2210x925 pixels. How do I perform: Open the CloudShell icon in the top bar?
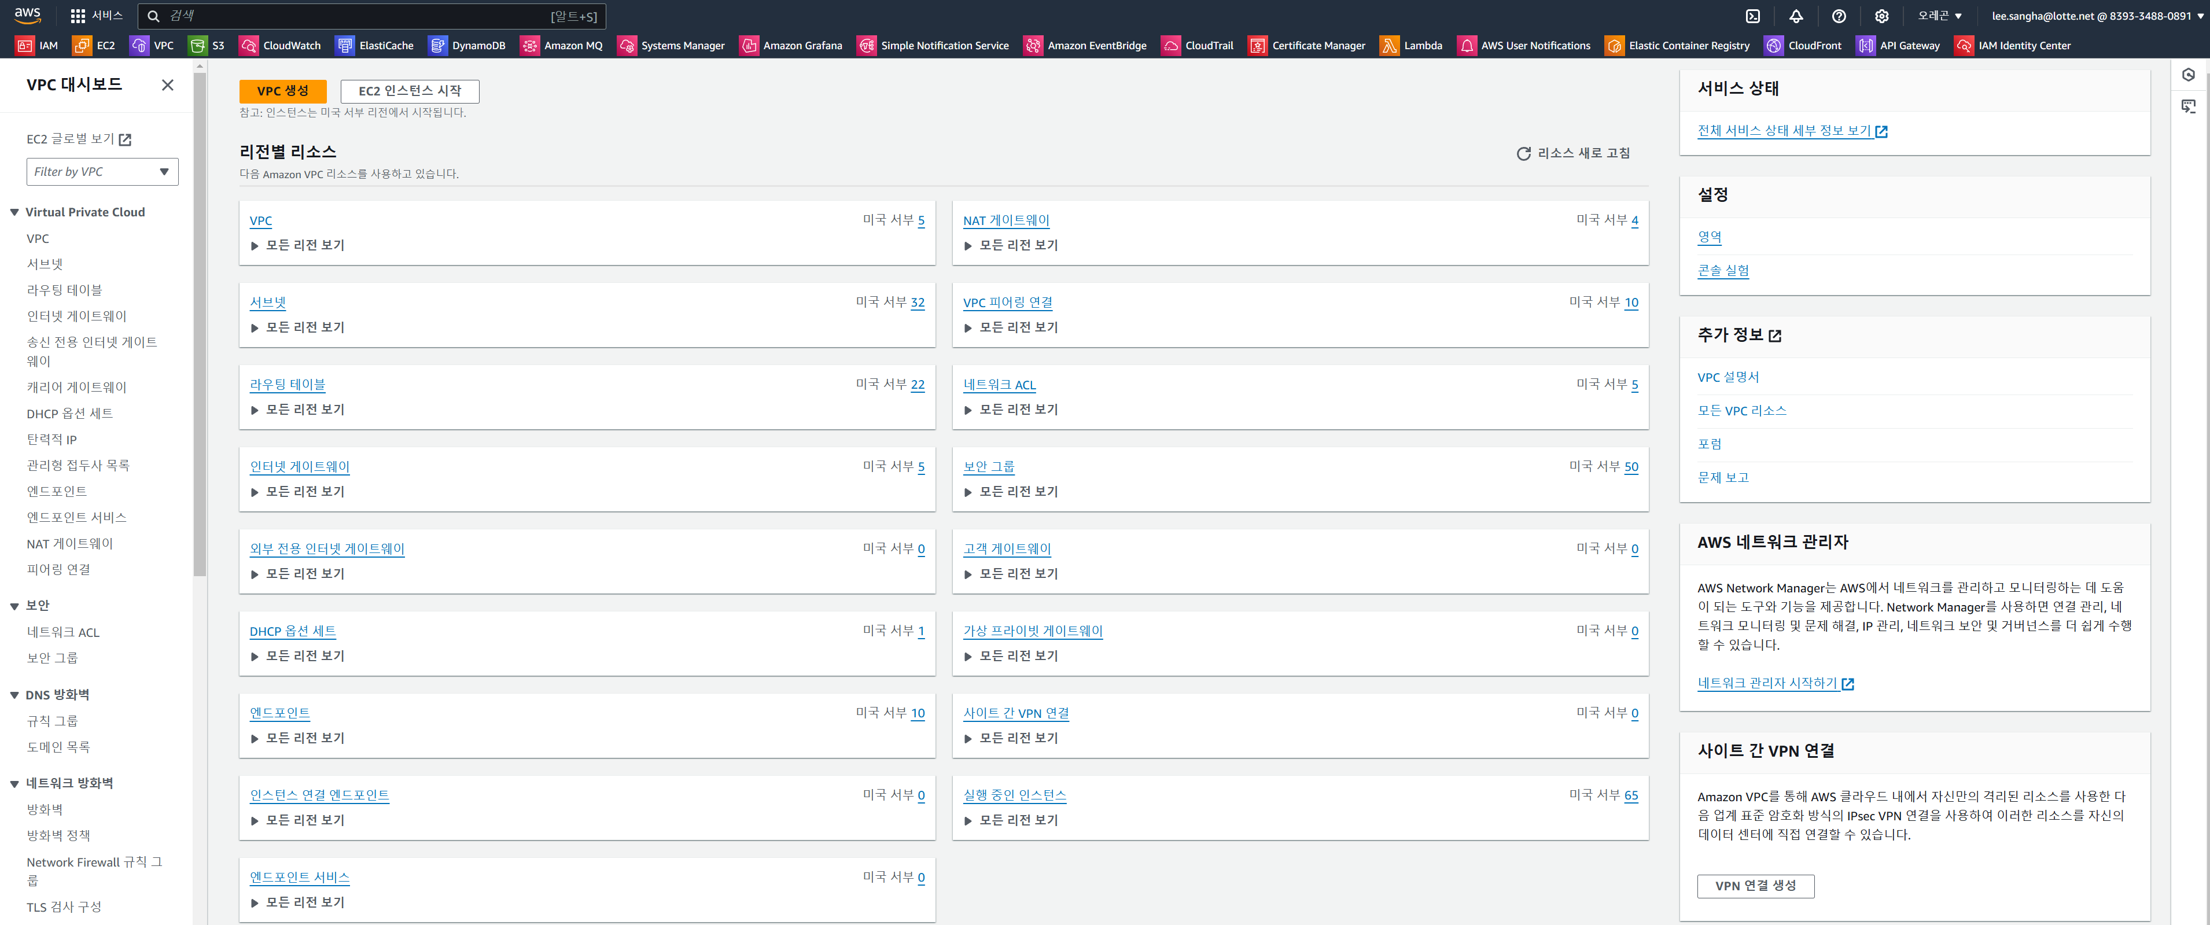(x=1753, y=16)
